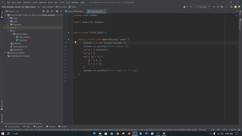The height and width of the screenshot is (136, 242).
Task: Switch to Even_number.java editor tab
Action: pyautogui.click(x=75, y=11)
